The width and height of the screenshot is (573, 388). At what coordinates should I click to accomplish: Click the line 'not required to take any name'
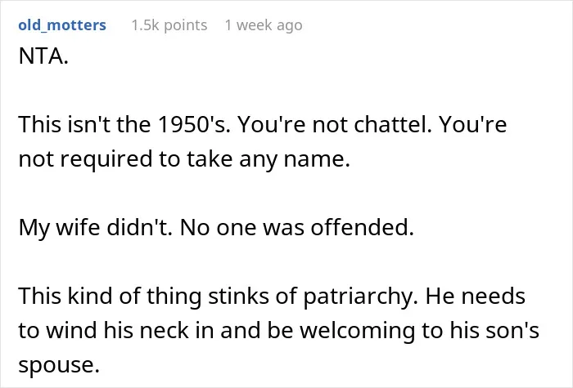(184, 159)
